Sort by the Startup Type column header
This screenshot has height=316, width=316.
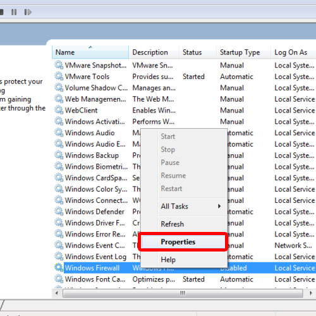point(243,52)
